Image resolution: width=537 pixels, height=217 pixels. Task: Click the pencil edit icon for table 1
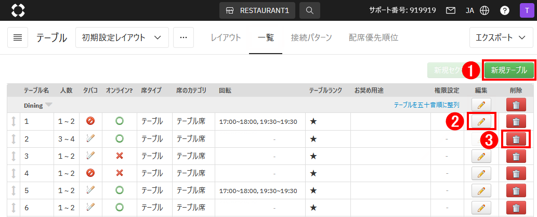pos(481,122)
